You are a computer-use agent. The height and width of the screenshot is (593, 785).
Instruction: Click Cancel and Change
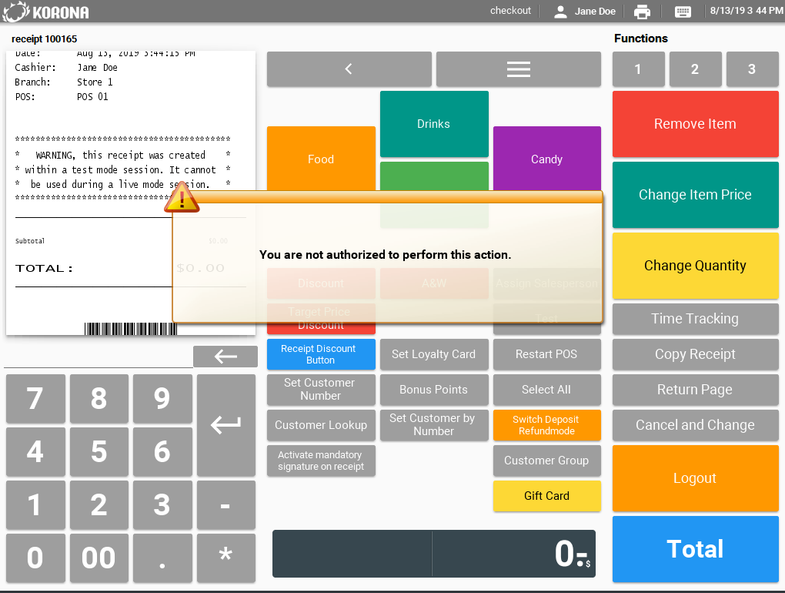[696, 424]
